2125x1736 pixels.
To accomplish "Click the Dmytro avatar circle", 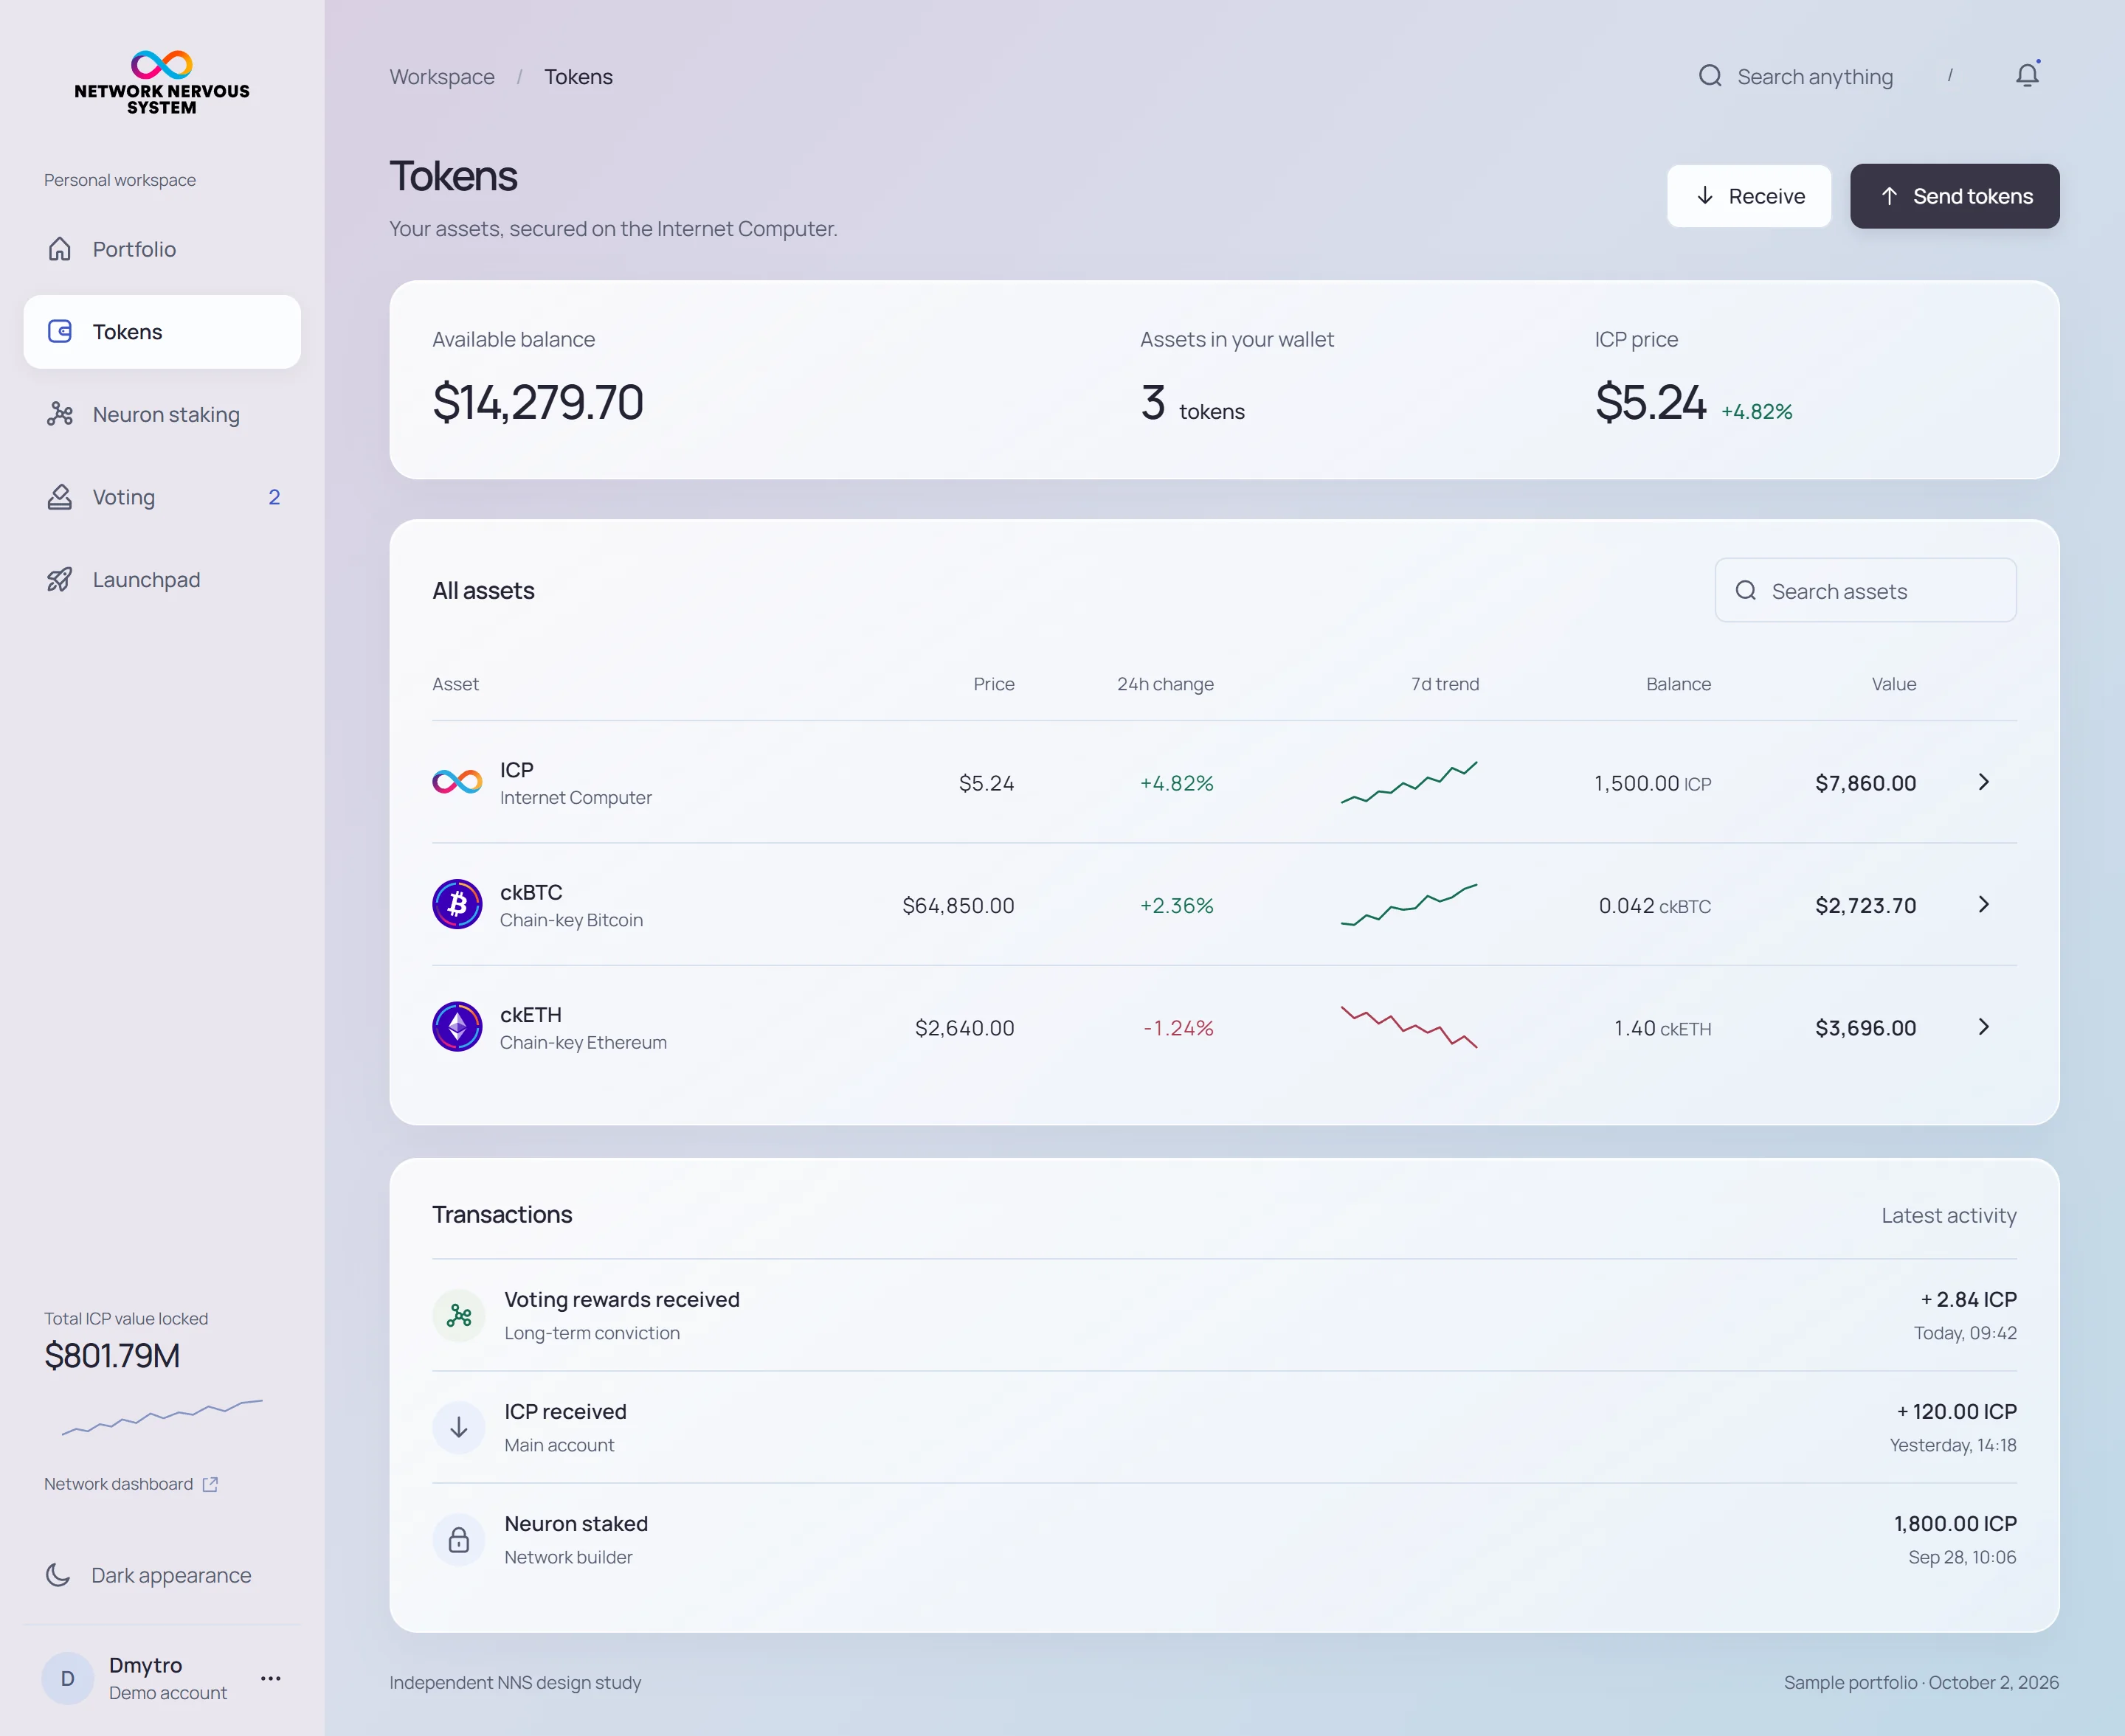I will 68,1678.
